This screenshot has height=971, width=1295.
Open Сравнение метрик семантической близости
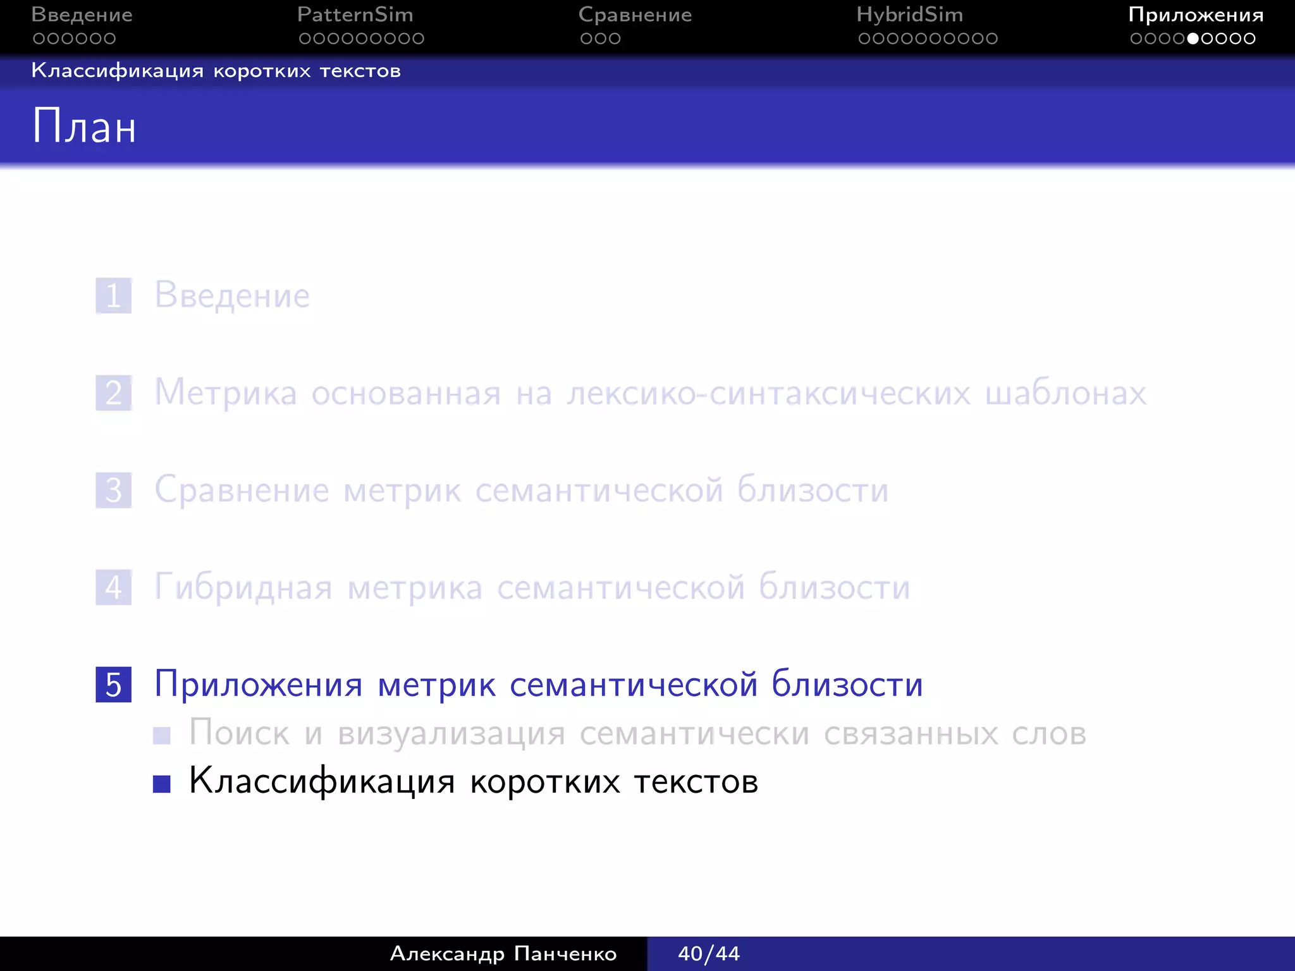[x=522, y=491]
